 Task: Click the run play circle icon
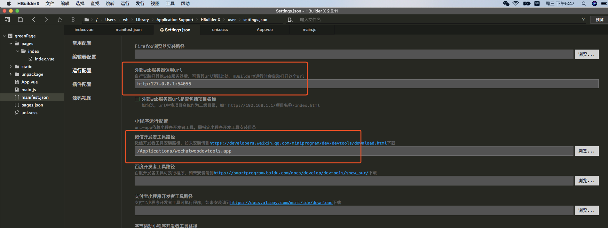pos(73,20)
